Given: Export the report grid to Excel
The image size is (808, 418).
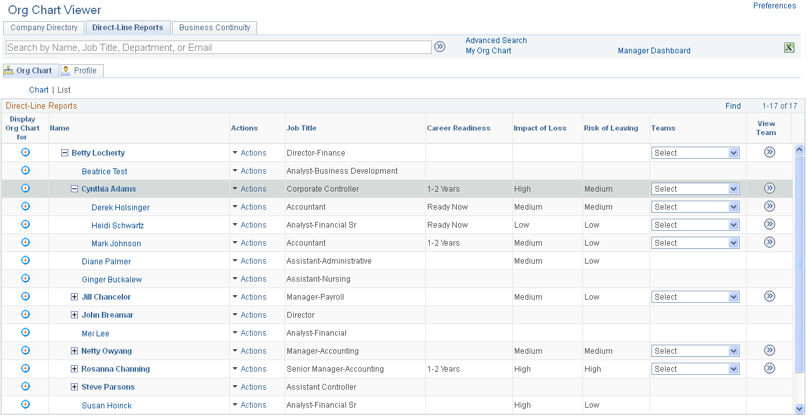Looking at the screenshot, I should coord(789,47).
